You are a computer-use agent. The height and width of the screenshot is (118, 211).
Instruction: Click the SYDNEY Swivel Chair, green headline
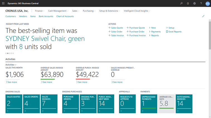click(x=45, y=39)
